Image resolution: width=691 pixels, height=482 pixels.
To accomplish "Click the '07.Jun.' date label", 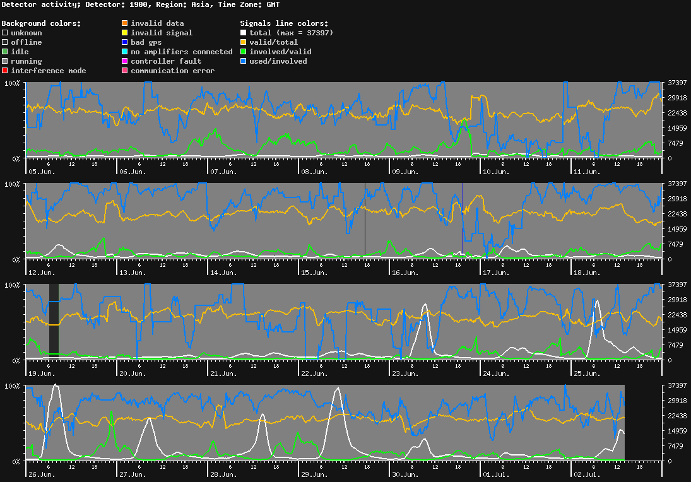I will point(223,172).
